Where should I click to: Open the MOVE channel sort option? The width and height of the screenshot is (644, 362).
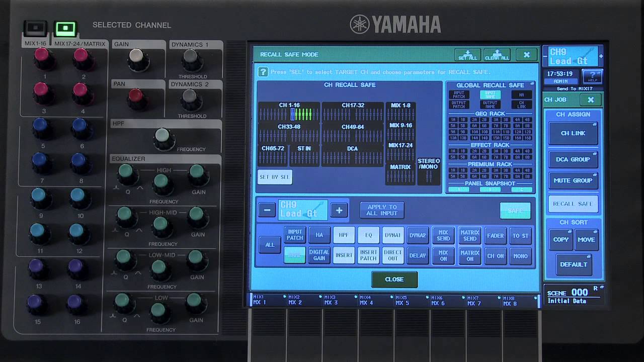point(586,240)
